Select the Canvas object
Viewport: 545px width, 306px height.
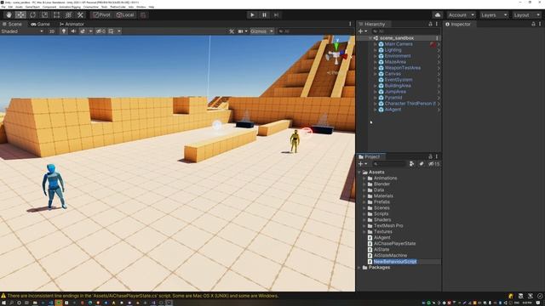click(393, 74)
